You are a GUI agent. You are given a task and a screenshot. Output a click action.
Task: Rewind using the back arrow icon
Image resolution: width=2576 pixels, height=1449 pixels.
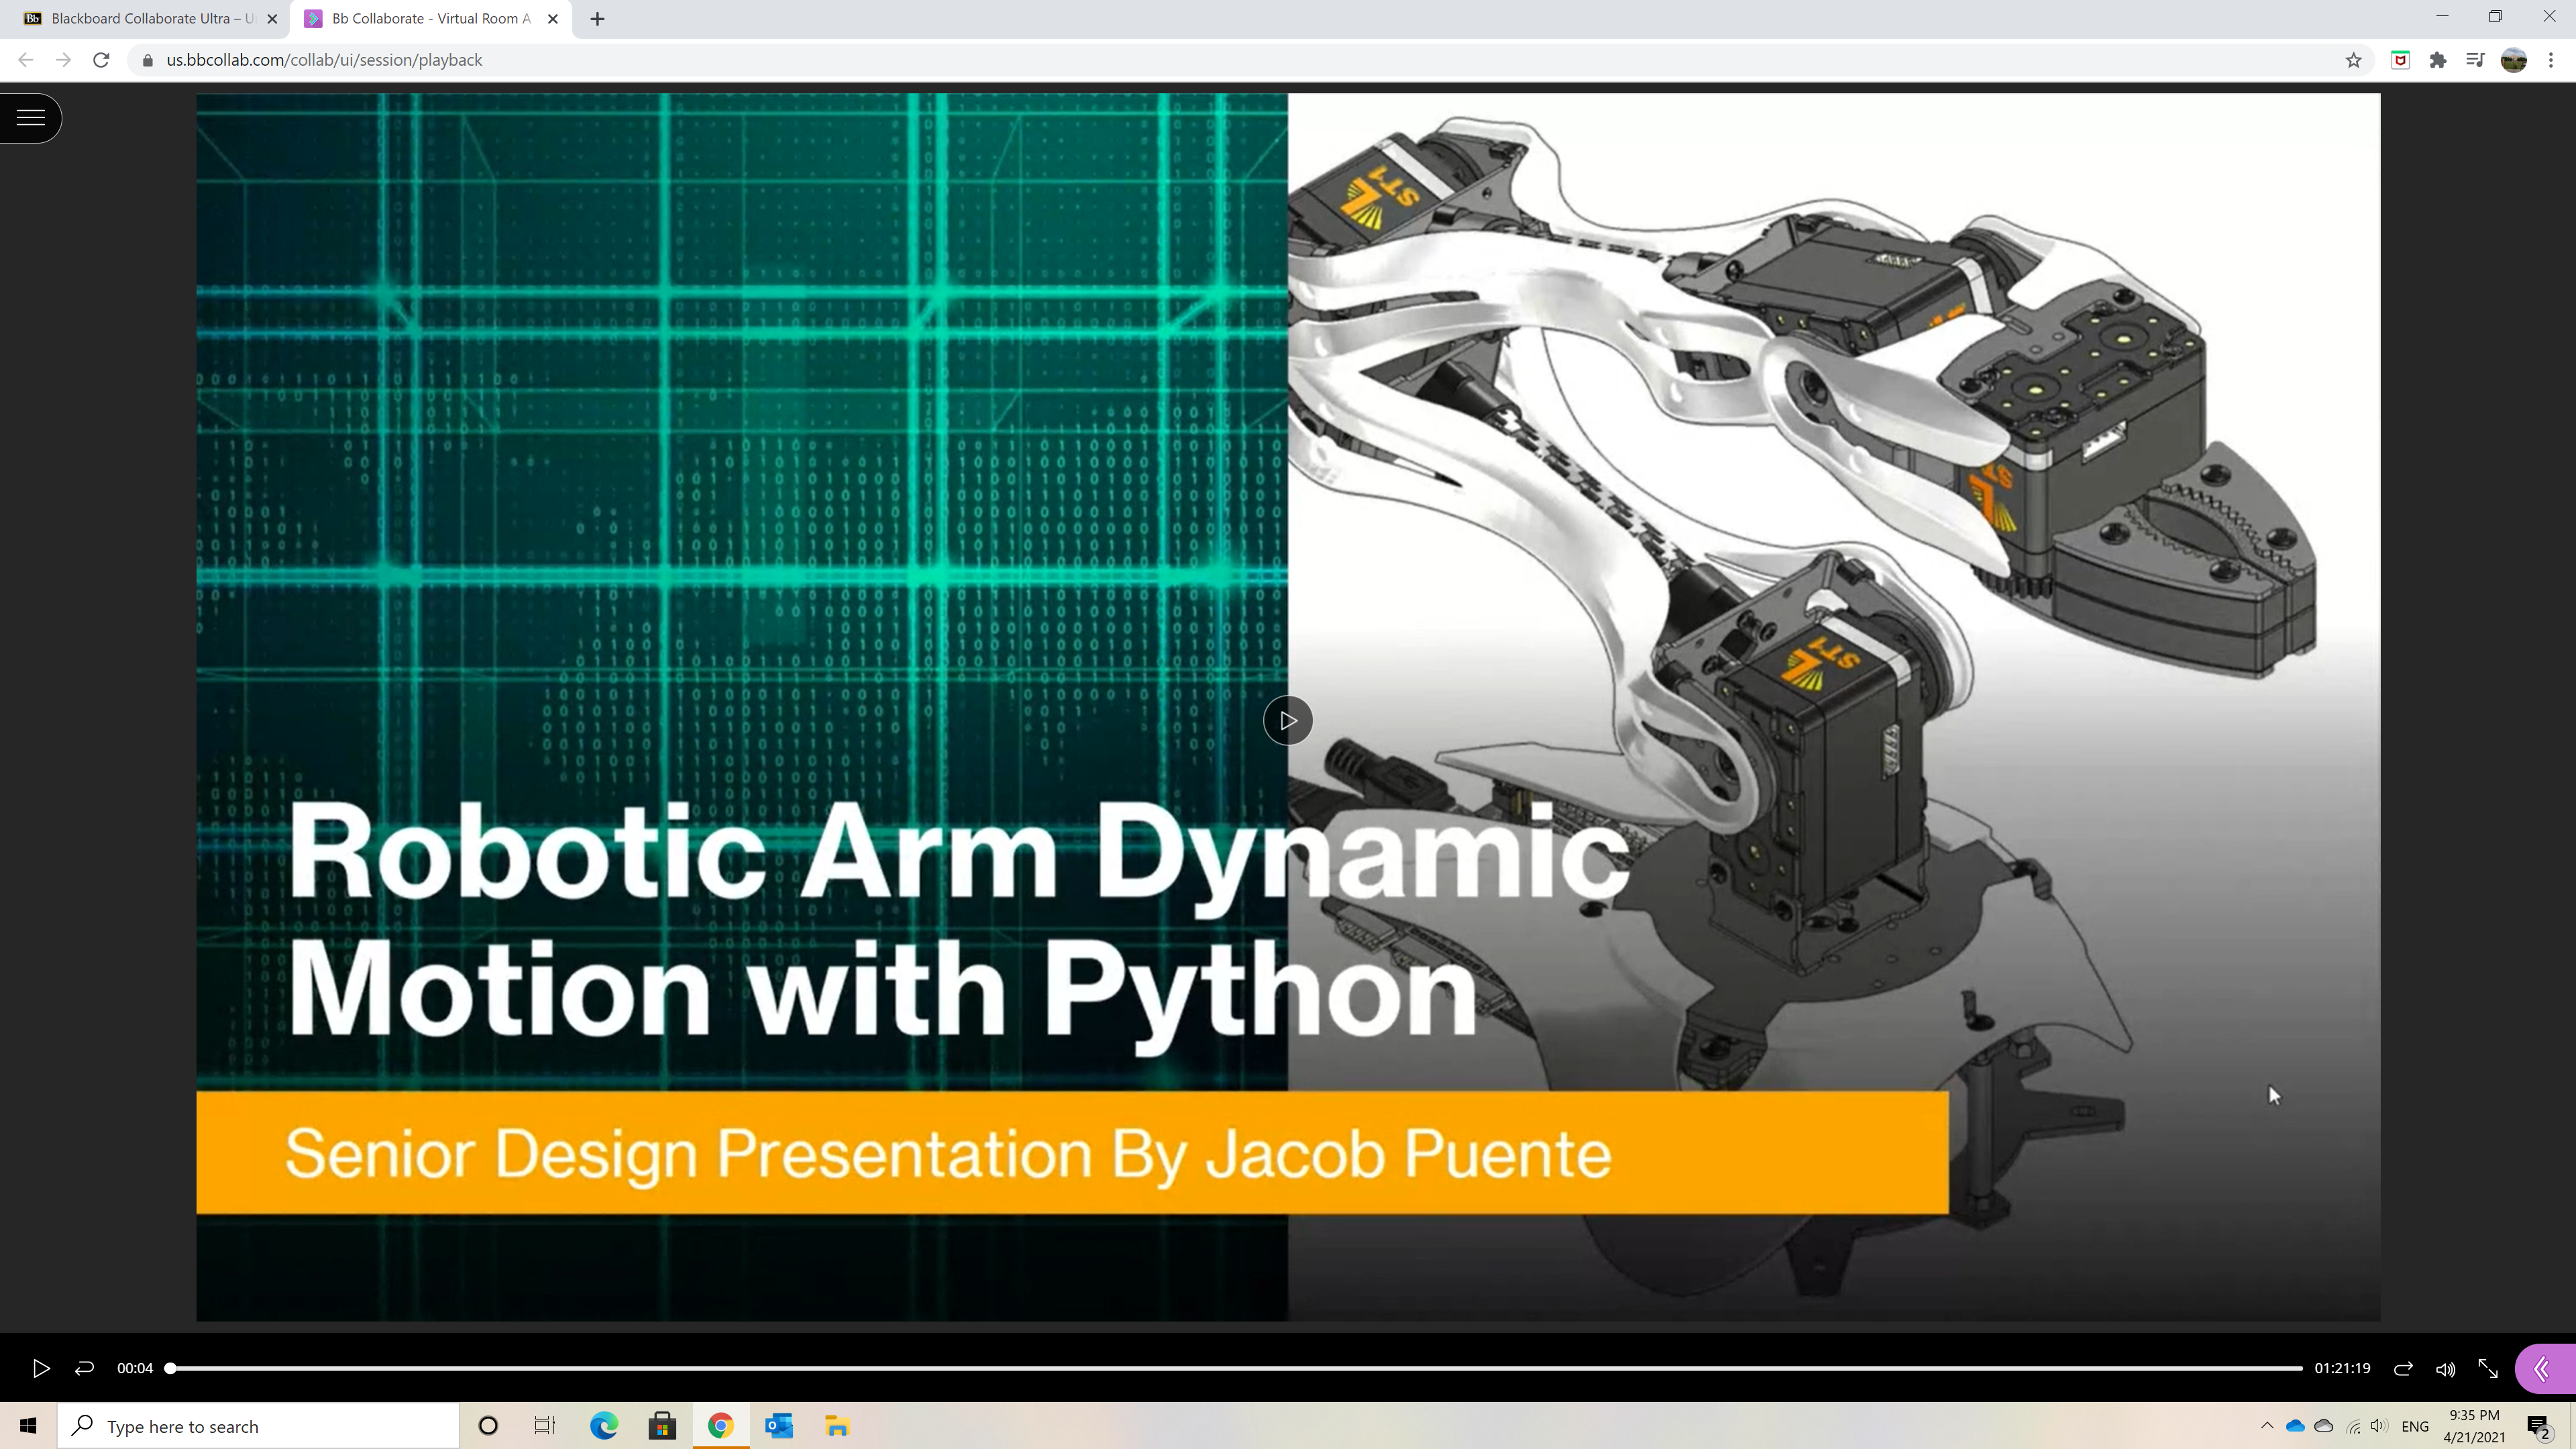click(x=84, y=1368)
